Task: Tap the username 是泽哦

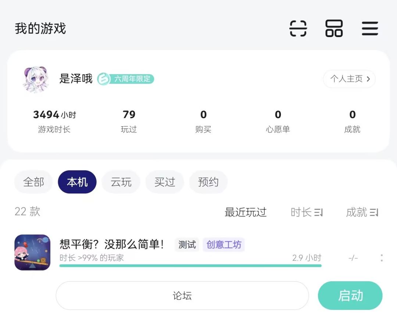Action: [x=76, y=79]
